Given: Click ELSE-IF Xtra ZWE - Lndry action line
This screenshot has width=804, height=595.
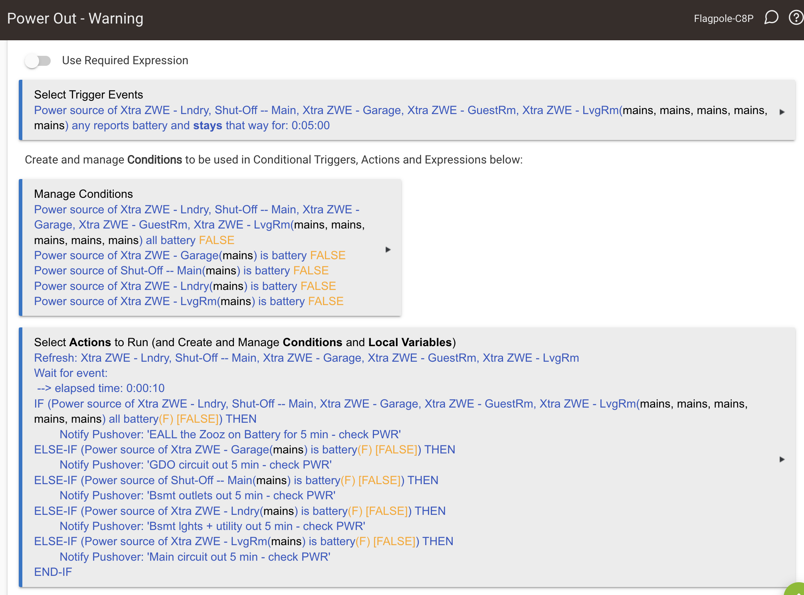Looking at the screenshot, I should point(240,511).
